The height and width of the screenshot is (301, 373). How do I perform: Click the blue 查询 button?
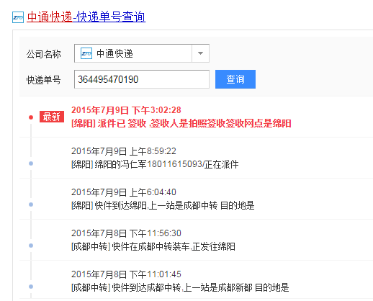point(235,79)
